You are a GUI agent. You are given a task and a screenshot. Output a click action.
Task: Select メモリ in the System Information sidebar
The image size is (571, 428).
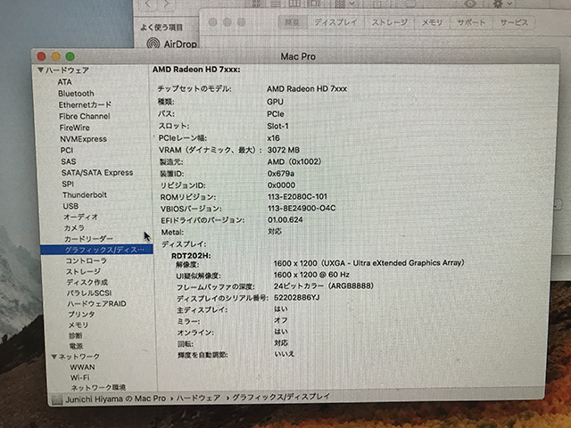pos(79,325)
